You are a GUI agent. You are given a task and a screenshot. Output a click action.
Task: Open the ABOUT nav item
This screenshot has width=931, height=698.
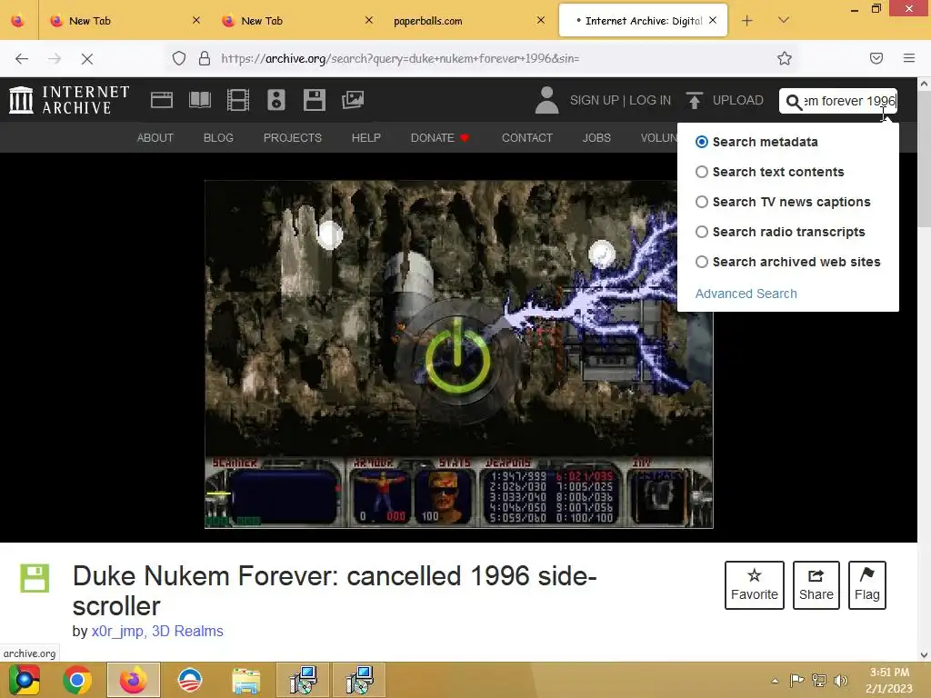(155, 138)
